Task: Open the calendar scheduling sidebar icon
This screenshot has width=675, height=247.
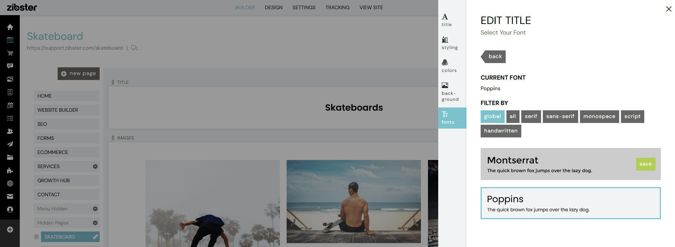Action: pyautogui.click(x=10, y=105)
